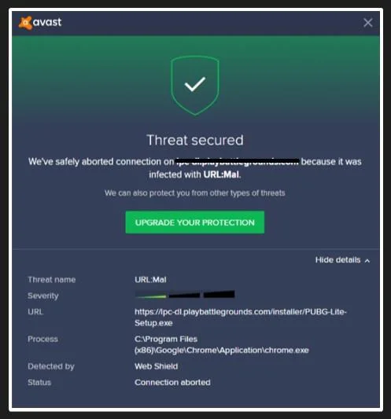The height and width of the screenshot is (419, 391).
Task: Click the white checkmark inside shield
Action: [x=195, y=84]
